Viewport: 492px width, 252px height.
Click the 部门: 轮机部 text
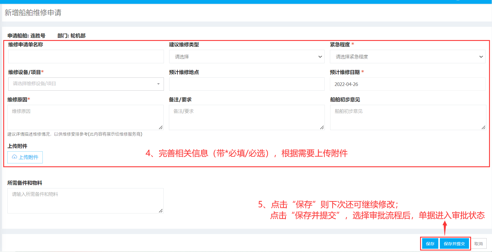[x=71, y=36]
